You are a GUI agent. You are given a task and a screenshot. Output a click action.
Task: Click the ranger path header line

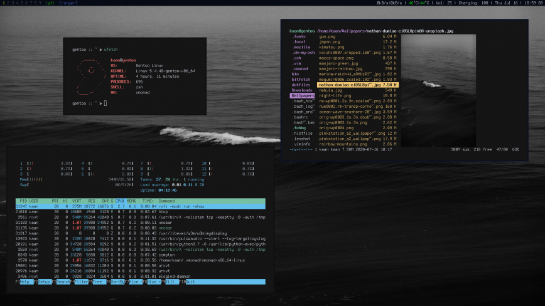(x=371, y=31)
